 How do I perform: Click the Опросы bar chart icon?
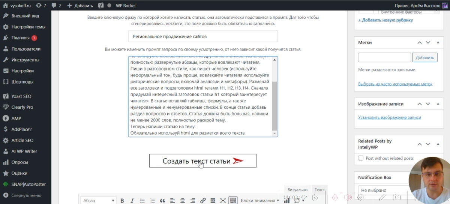click(6, 162)
